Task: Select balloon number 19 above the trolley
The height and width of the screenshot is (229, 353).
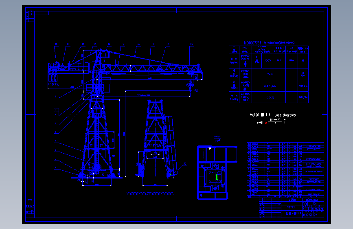Action: [191, 44]
